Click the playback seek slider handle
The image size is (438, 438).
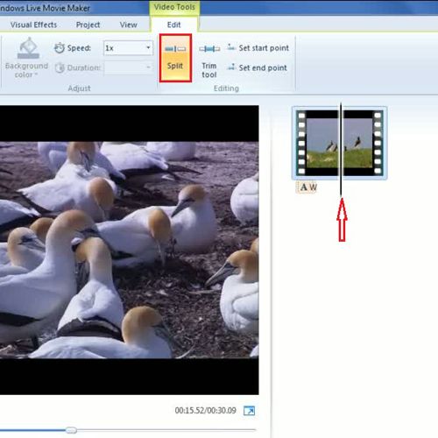click(71, 430)
